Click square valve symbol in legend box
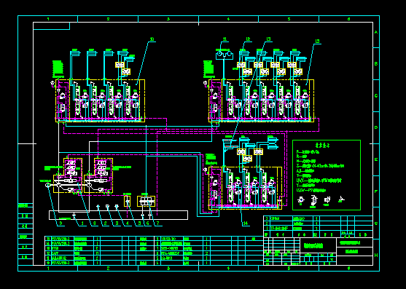Viewport: 406px width, 289px height. click(x=327, y=199)
